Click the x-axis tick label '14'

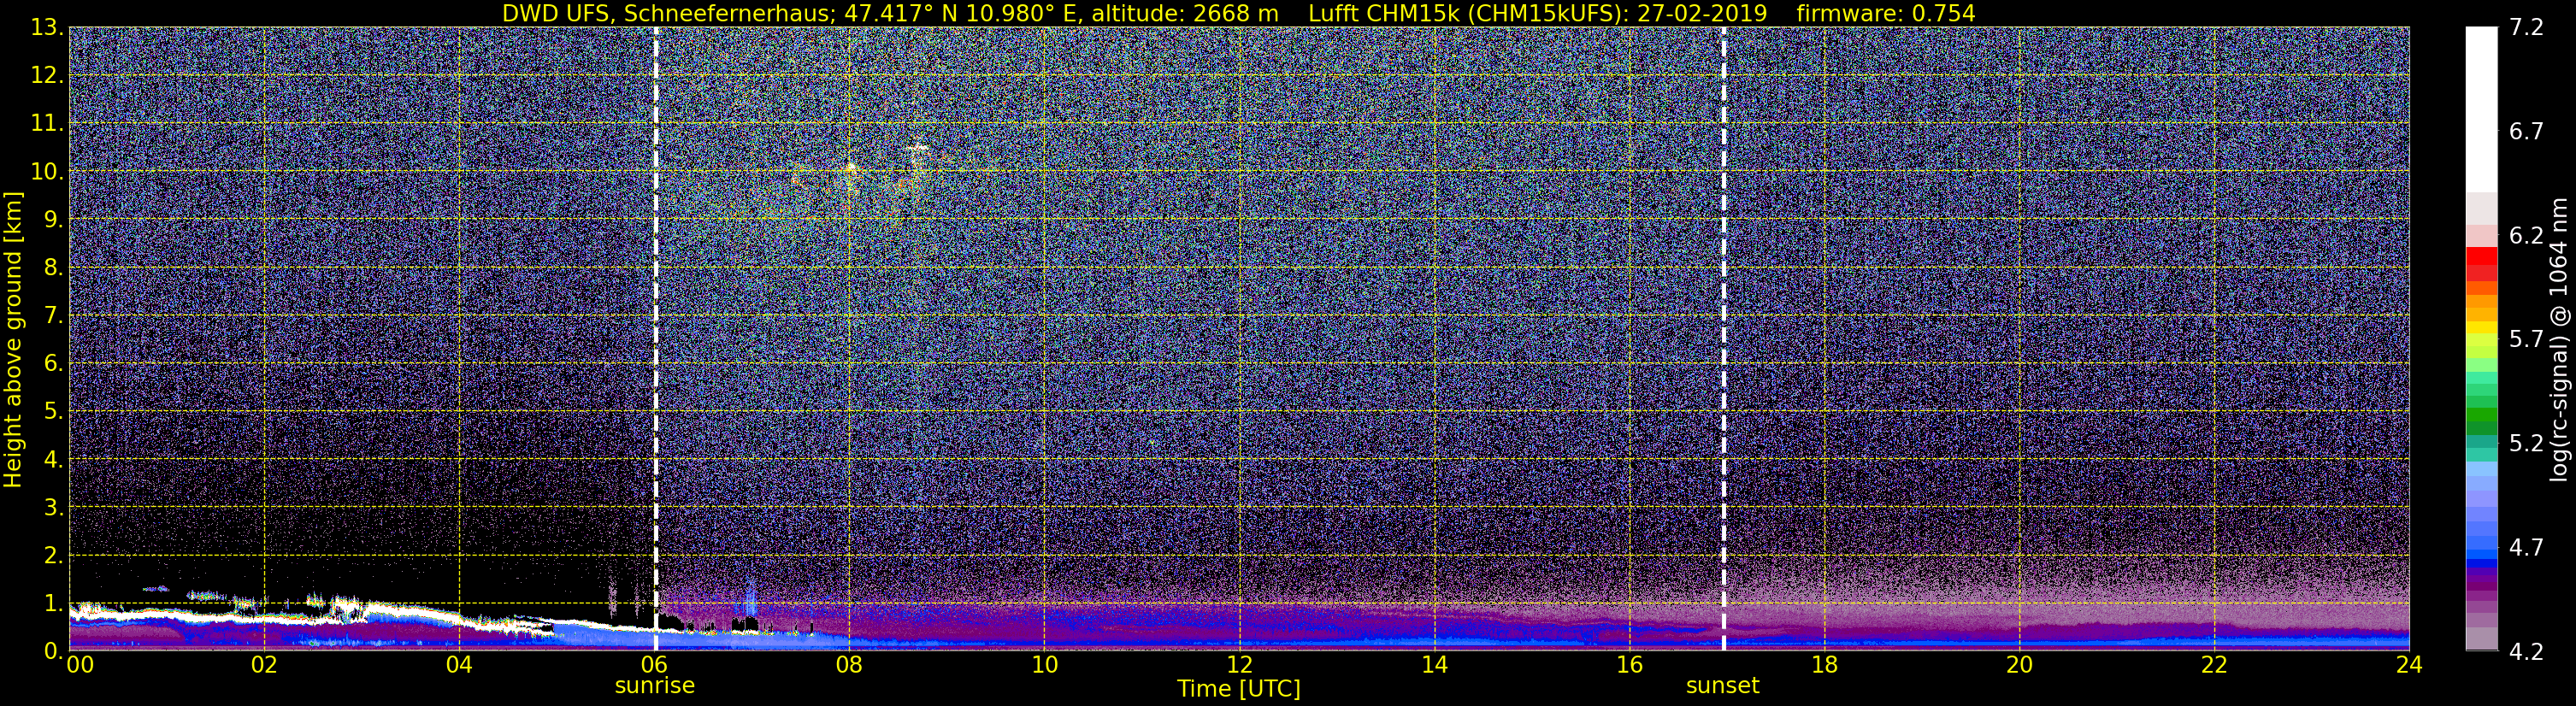point(1434,665)
